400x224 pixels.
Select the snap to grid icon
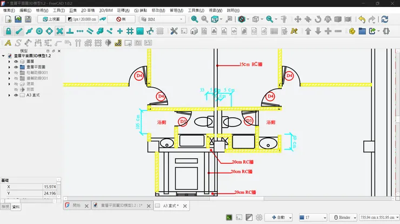(130, 31)
